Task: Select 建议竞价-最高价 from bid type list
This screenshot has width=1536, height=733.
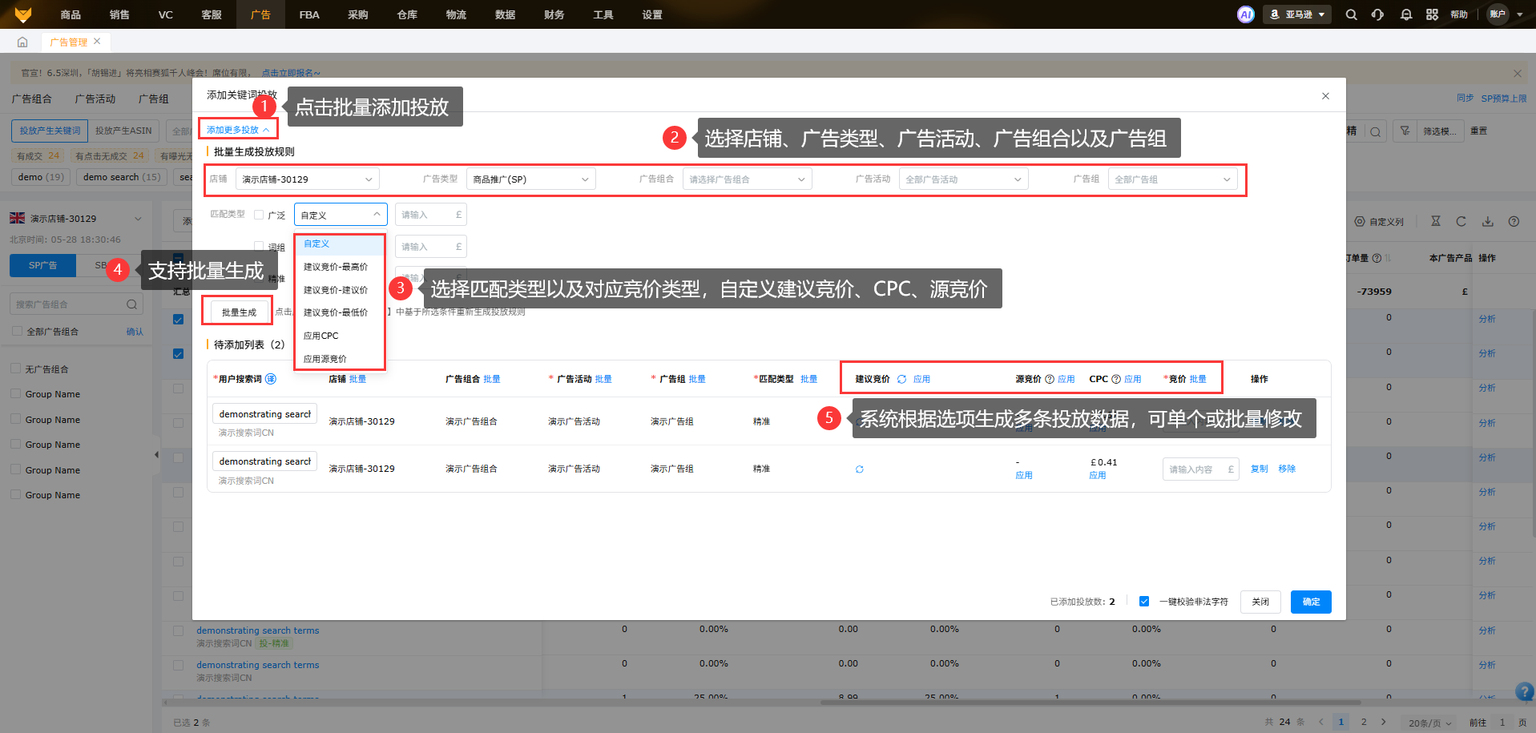Action: click(x=336, y=267)
